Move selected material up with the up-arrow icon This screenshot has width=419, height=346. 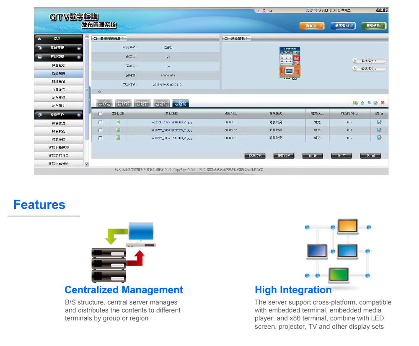click(363, 103)
